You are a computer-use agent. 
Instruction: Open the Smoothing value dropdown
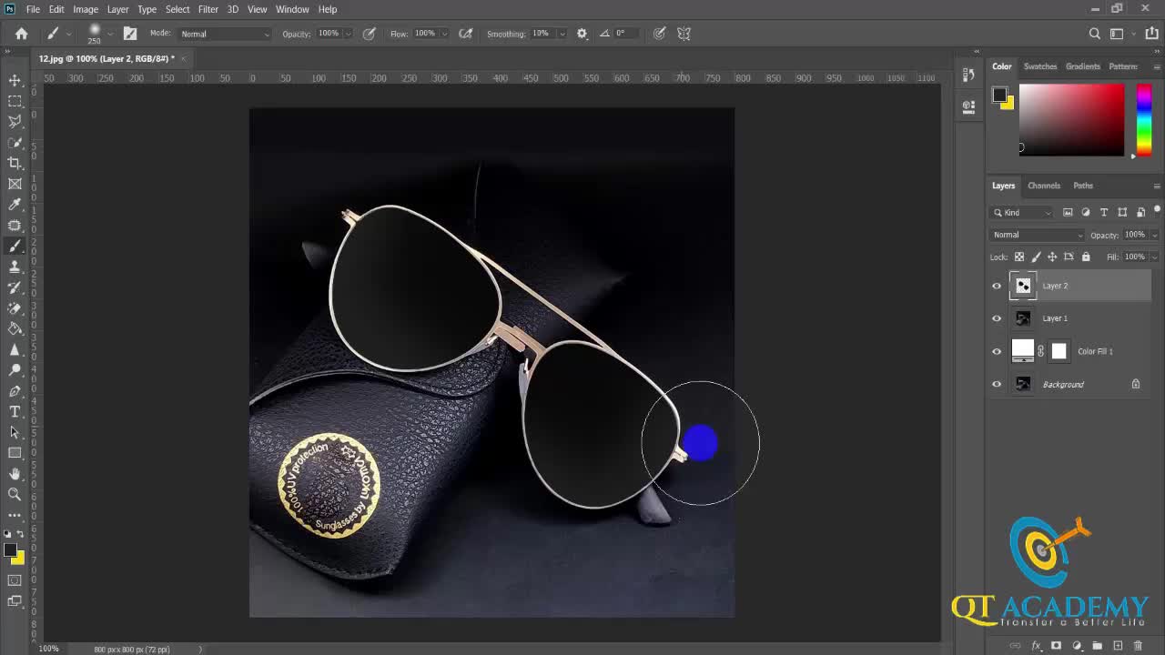pyautogui.click(x=561, y=34)
